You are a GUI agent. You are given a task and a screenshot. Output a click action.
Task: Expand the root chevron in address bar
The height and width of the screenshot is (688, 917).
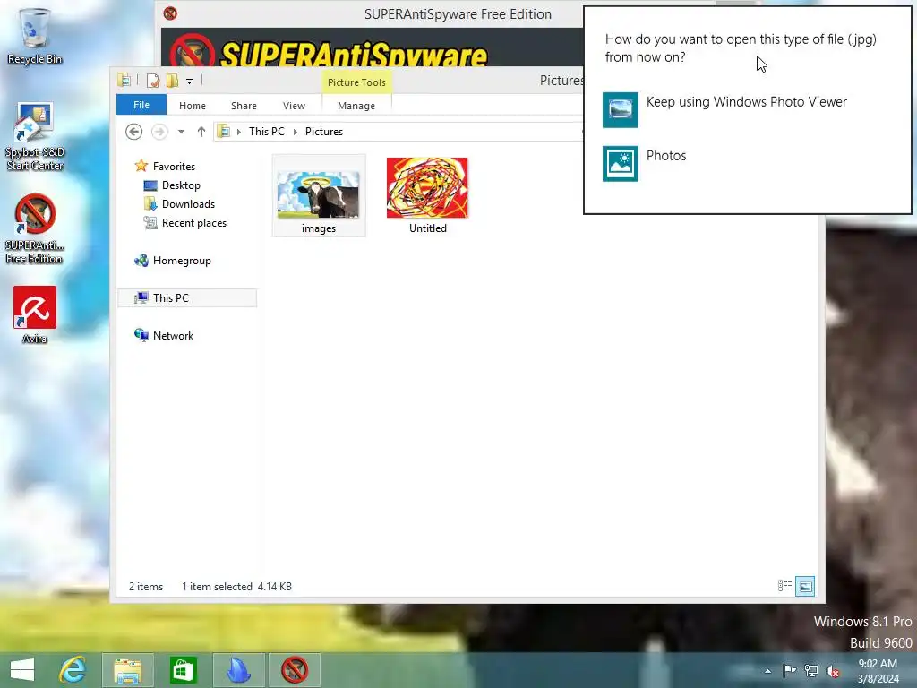[238, 132]
